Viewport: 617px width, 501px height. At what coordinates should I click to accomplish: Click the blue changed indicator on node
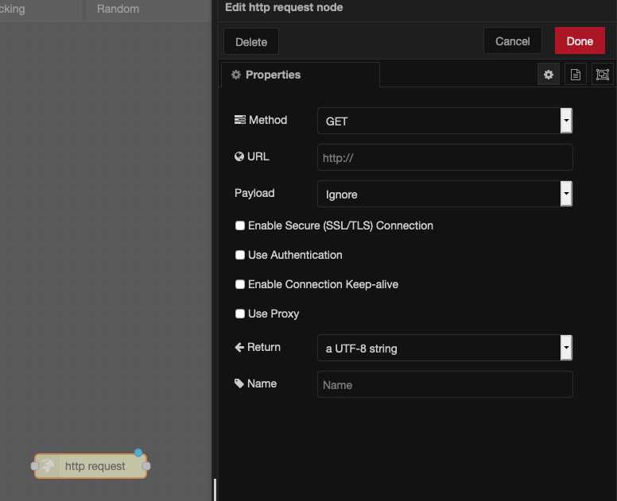(138, 453)
